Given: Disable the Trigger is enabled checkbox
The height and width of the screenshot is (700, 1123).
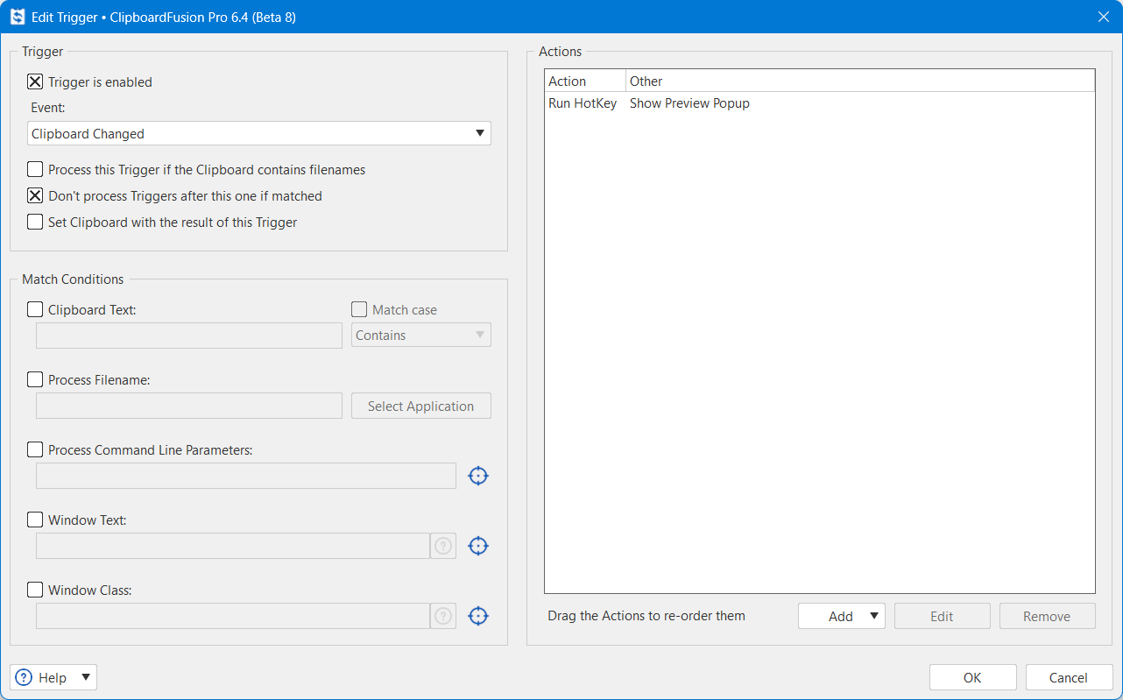Looking at the screenshot, I should (35, 81).
